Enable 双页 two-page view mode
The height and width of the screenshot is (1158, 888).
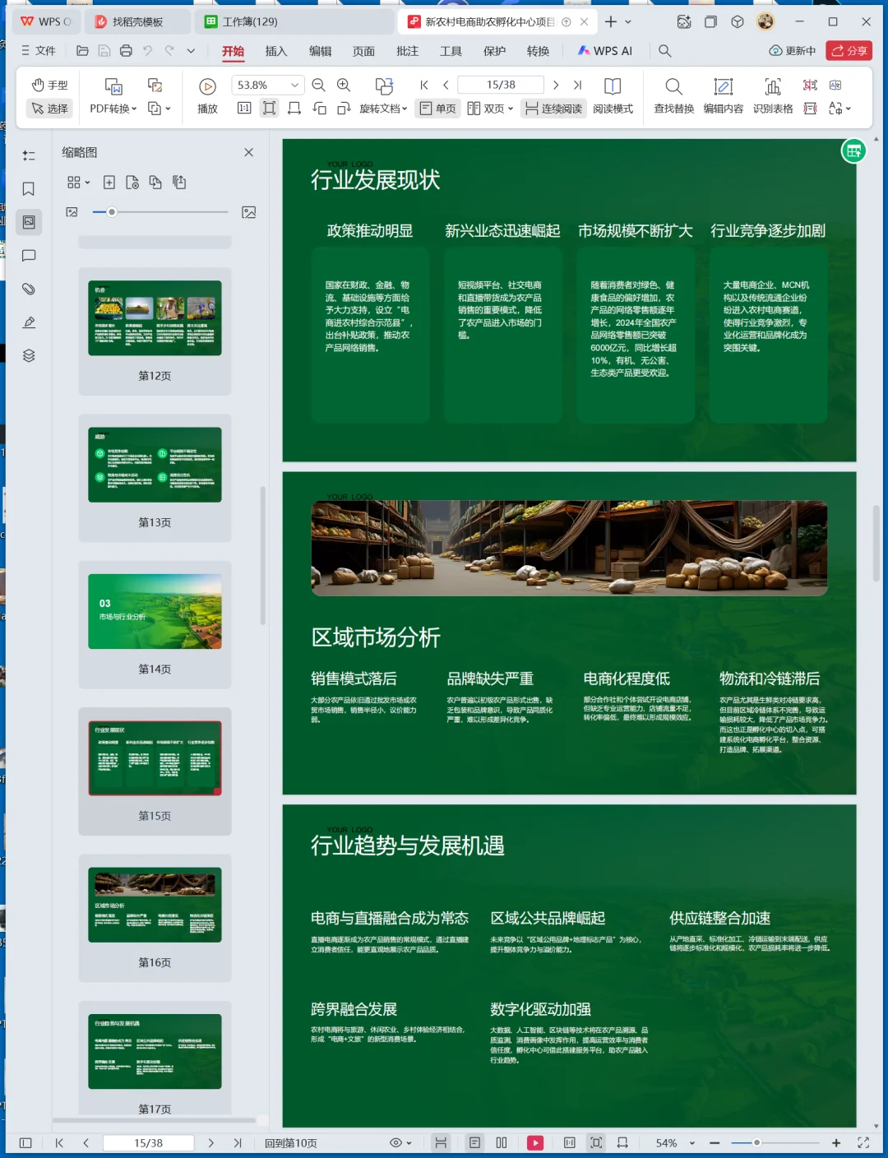click(x=488, y=108)
